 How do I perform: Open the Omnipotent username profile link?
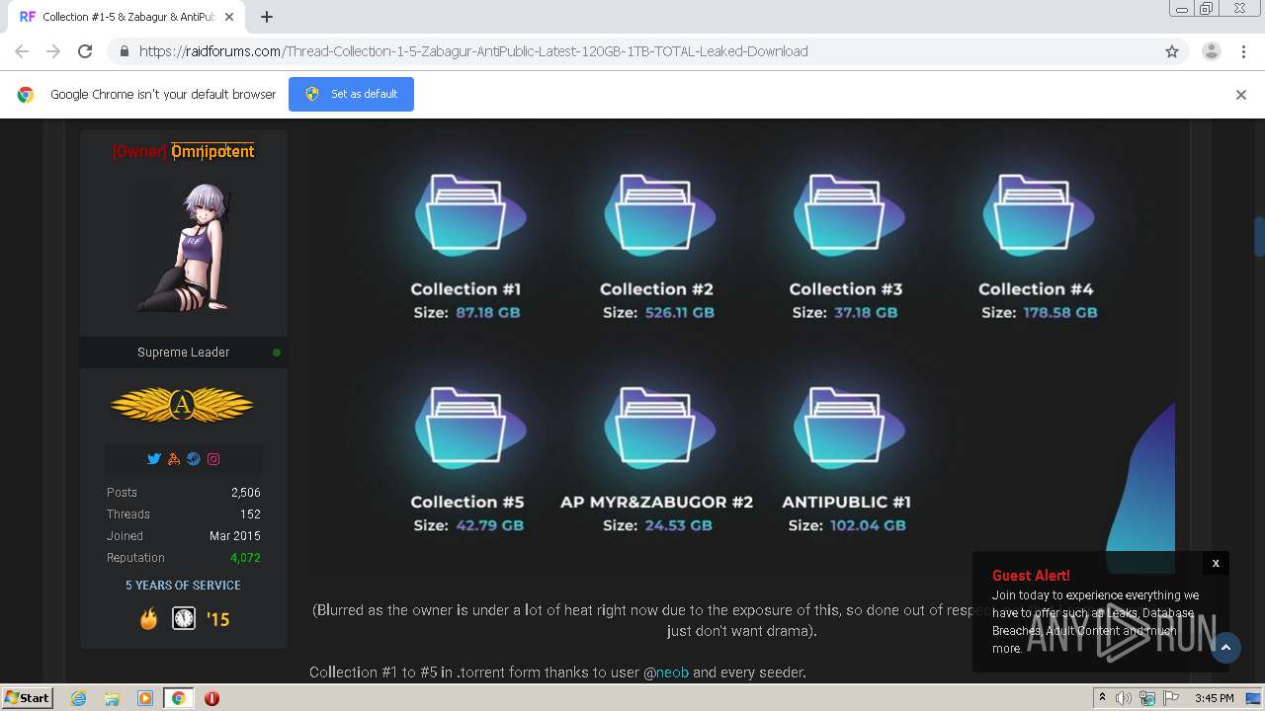point(212,151)
